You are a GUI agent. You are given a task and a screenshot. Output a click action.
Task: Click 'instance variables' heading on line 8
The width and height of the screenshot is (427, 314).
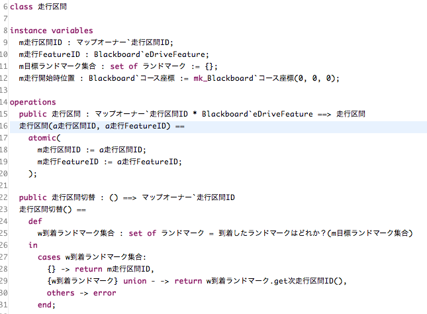point(52,30)
